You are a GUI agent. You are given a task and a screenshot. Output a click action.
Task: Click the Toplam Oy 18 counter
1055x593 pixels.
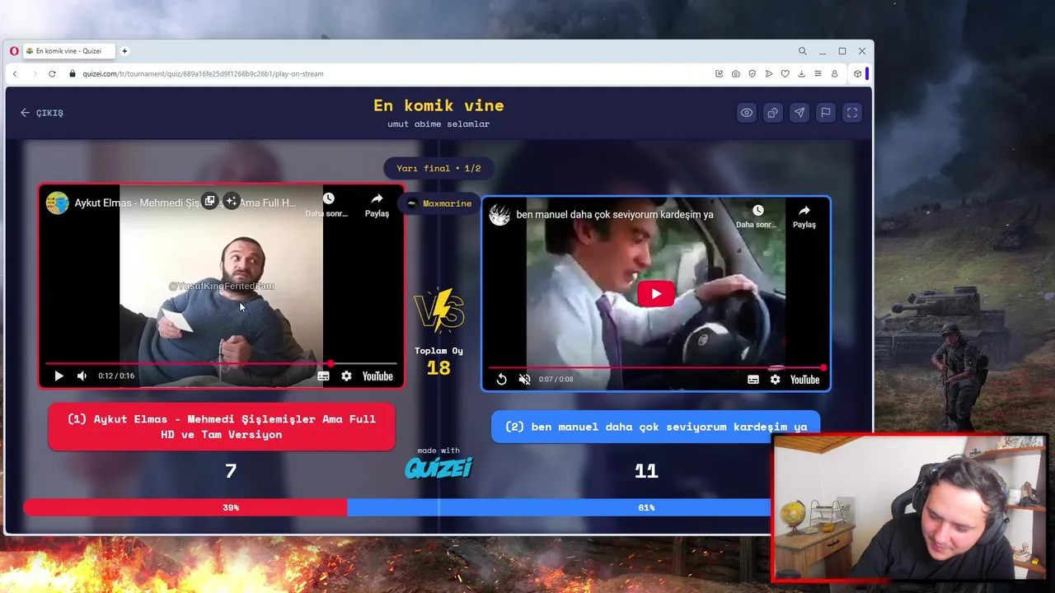438,362
